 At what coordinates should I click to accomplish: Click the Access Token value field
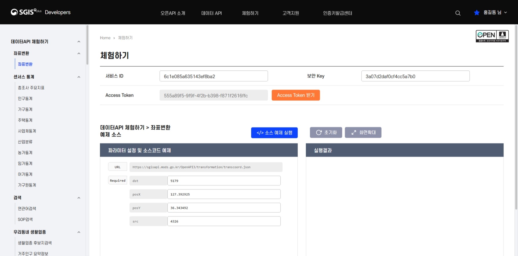coord(214,95)
